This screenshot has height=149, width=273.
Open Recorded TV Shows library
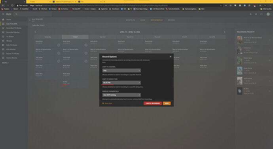14,28
